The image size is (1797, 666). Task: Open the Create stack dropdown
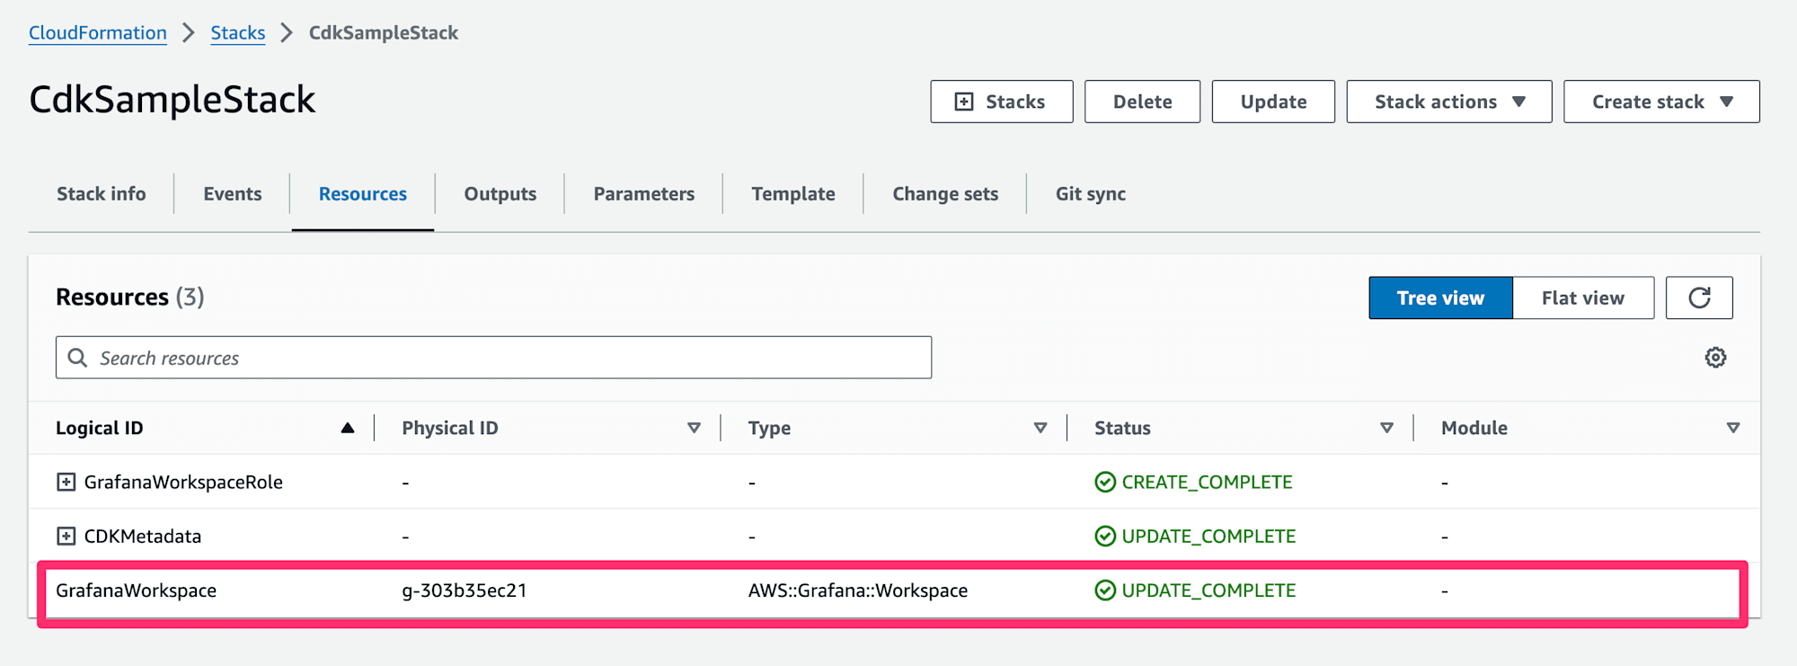tap(1661, 102)
